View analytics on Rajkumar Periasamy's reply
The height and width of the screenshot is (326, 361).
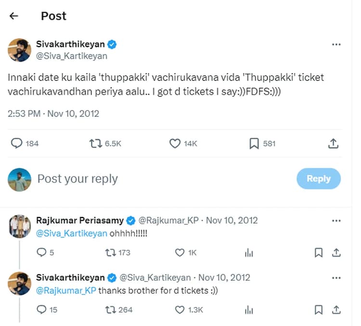[249, 253]
